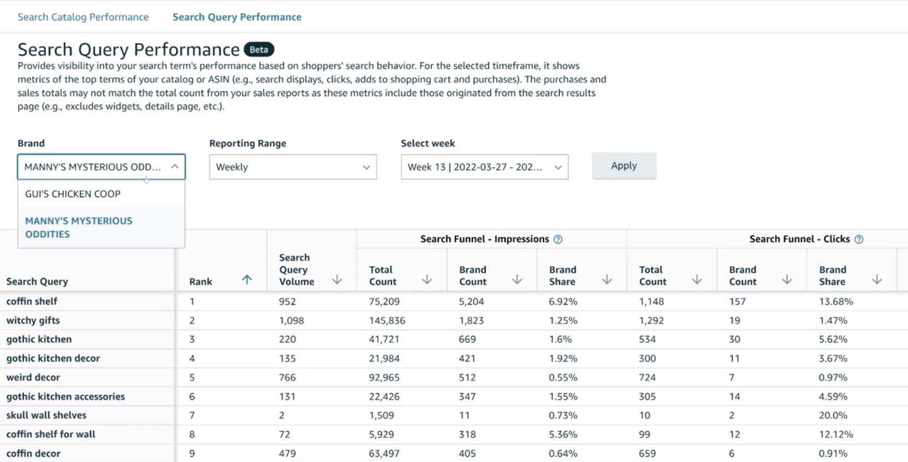Sort Clicks Brand Share column arrow
The width and height of the screenshot is (908, 462).
877,280
